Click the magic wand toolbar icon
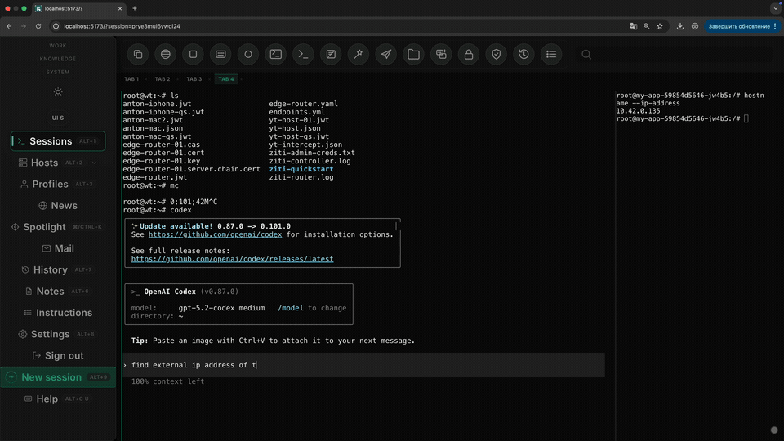784x441 pixels. [x=359, y=55]
